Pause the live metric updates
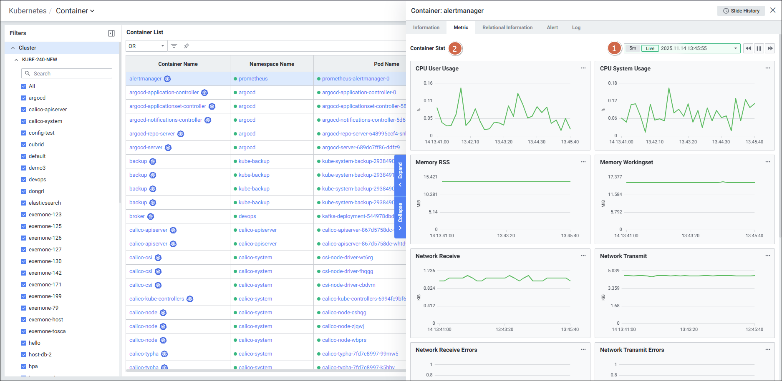782x381 pixels. [x=759, y=48]
